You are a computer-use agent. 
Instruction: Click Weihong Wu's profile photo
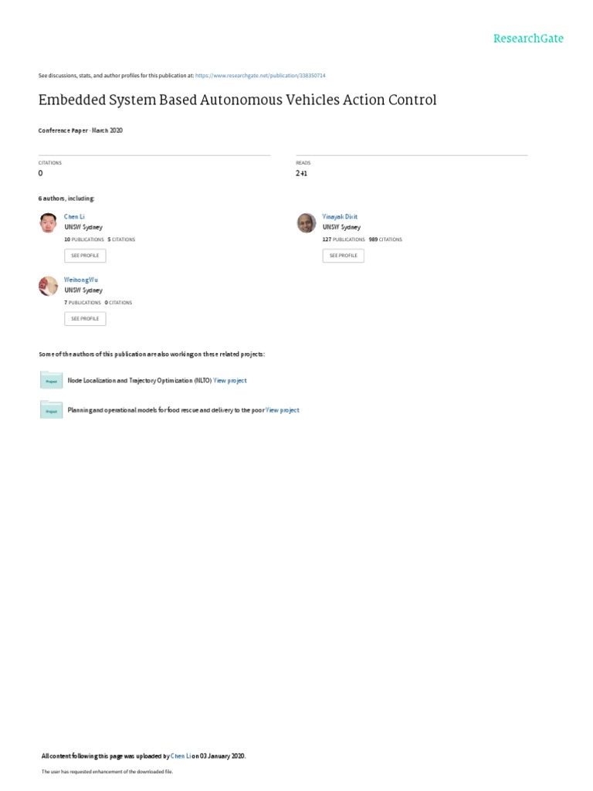49,286
